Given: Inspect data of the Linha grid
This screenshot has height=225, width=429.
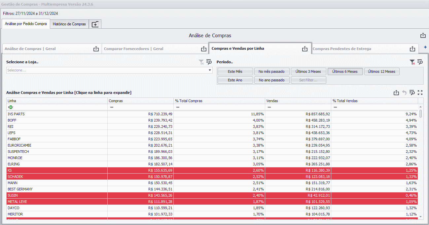Looking at the screenshot, I should [412, 93].
